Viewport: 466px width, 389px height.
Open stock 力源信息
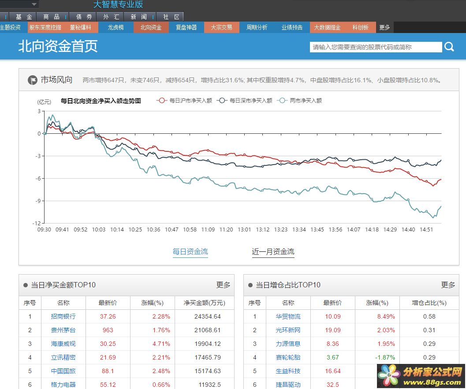[x=288, y=344]
